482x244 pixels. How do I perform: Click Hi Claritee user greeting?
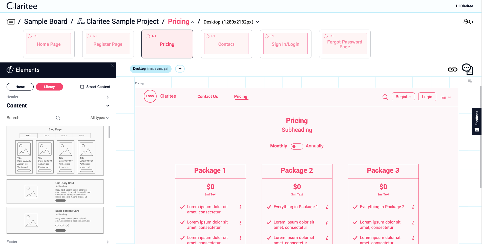tap(464, 6)
